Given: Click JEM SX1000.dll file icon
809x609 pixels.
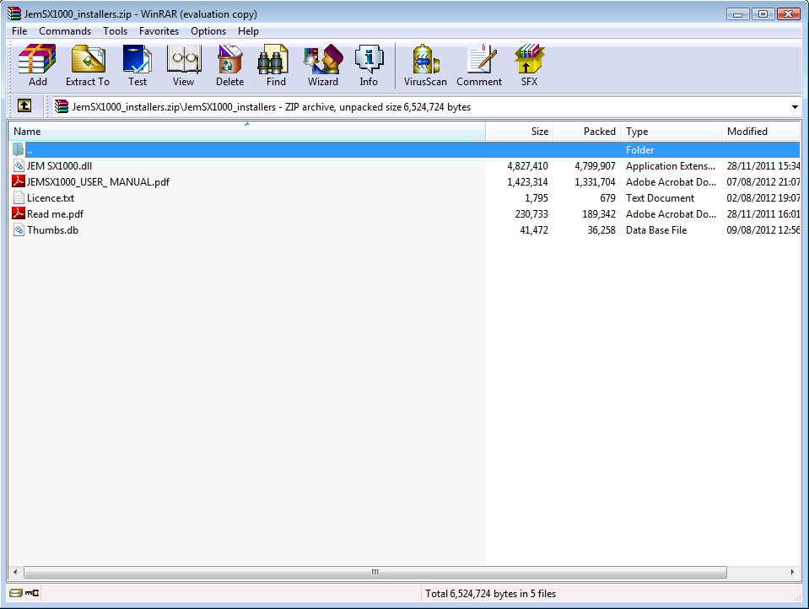Looking at the screenshot, I should [x=19, y=165].
